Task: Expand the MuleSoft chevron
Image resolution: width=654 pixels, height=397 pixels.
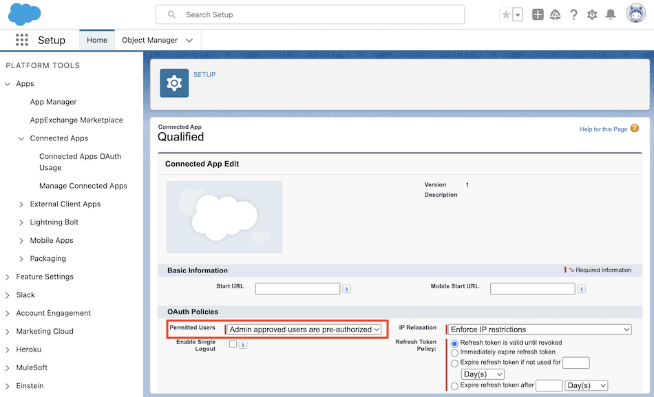Action: 8,368
